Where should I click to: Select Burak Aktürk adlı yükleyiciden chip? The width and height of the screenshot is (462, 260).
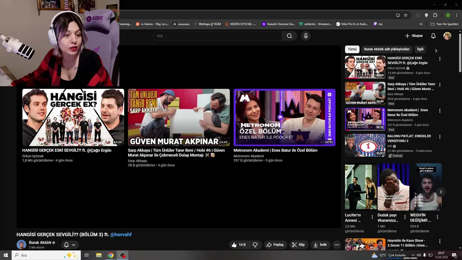pos(387,49)
